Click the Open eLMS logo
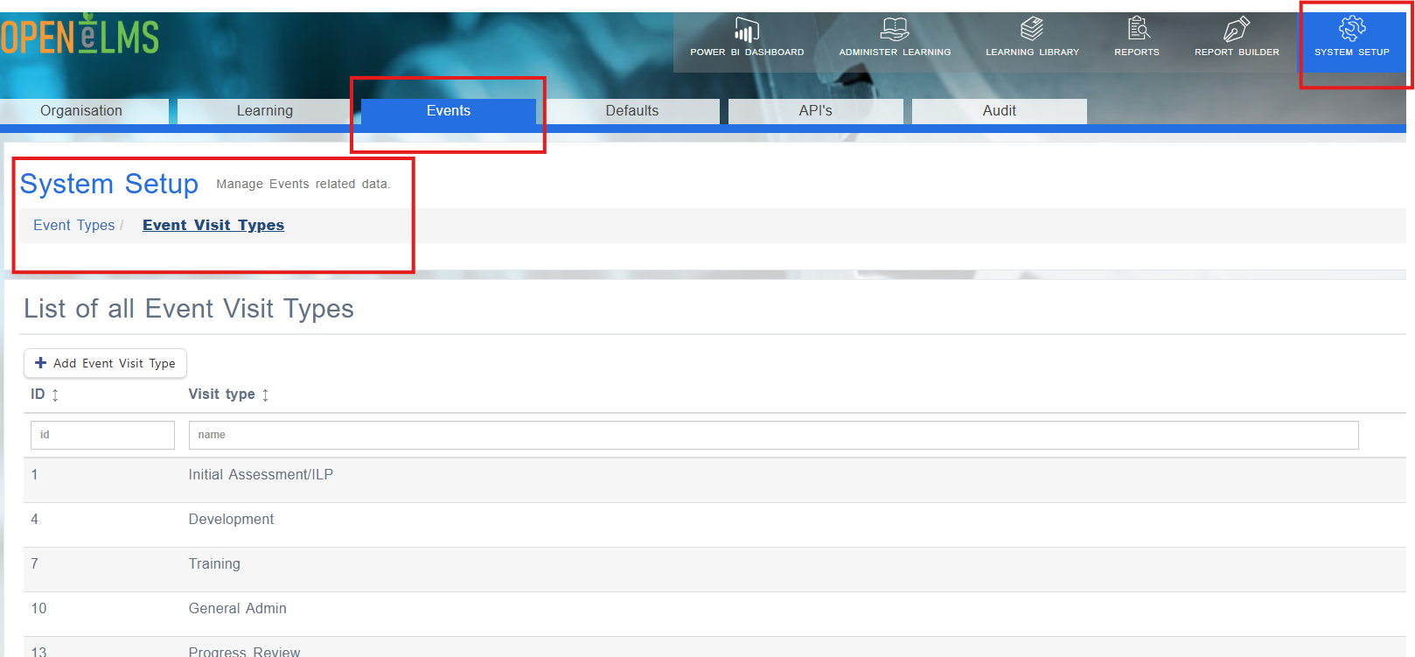Viewport: 1415px width, 657px height. 80,36
